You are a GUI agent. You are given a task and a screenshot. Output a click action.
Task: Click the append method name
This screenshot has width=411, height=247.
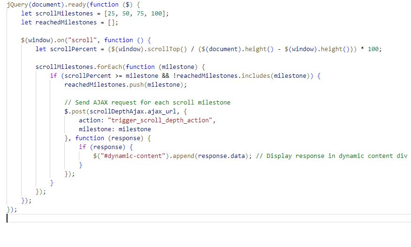[x=183, y=156]
